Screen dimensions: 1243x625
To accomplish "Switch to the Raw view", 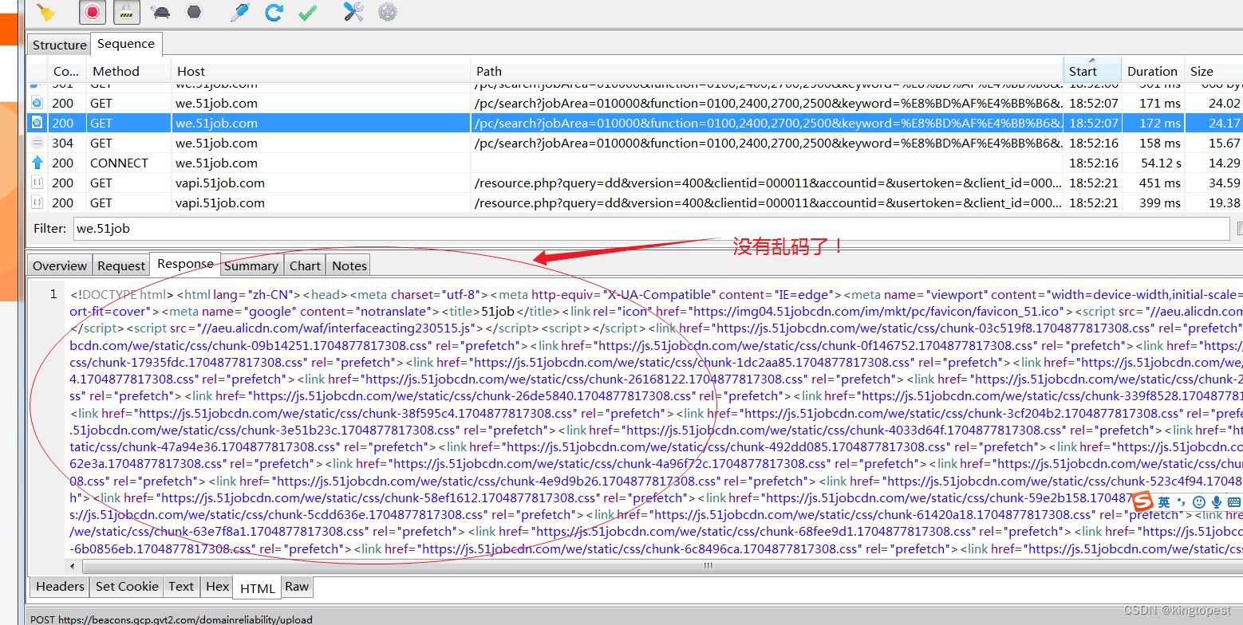I will pyautogui.click(x=297, y=586).
